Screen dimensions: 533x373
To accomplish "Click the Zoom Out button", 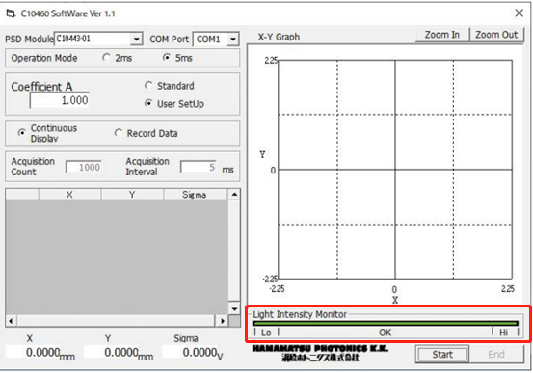I will 496,35.
